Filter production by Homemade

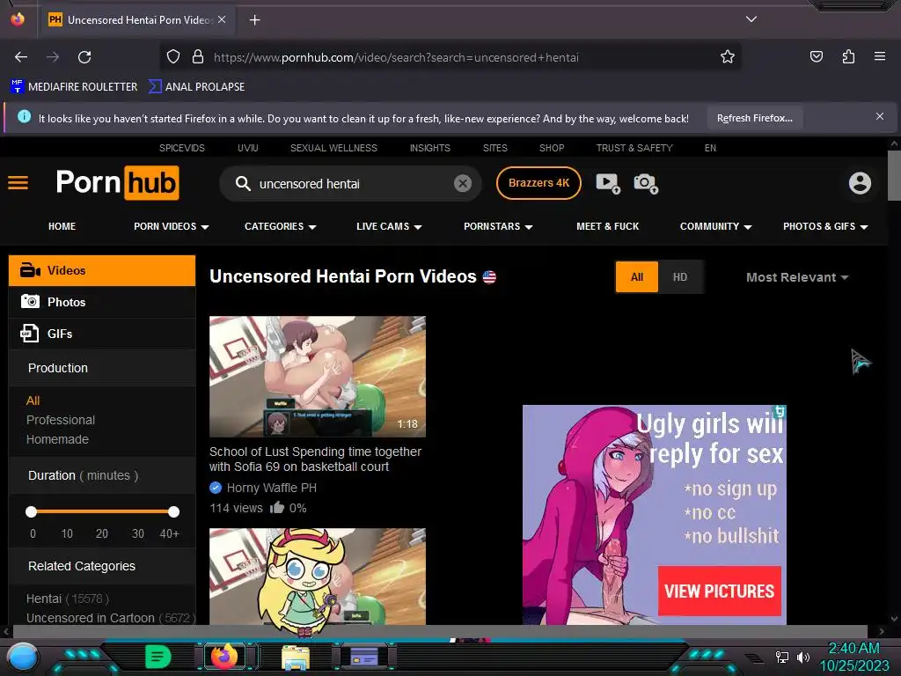click(x=57, y=439)
